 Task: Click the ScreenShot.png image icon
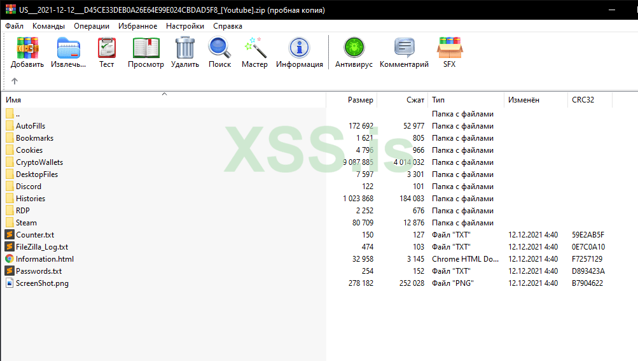(10, 283)
